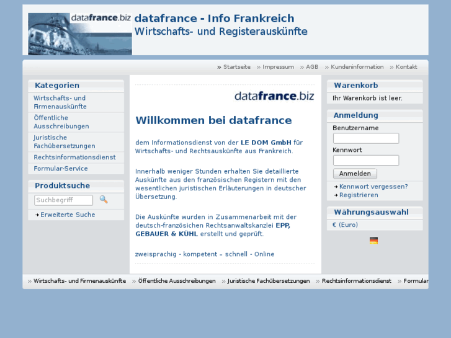Open the Registrieren link
The image size is (451, 338).
point(359,195)
